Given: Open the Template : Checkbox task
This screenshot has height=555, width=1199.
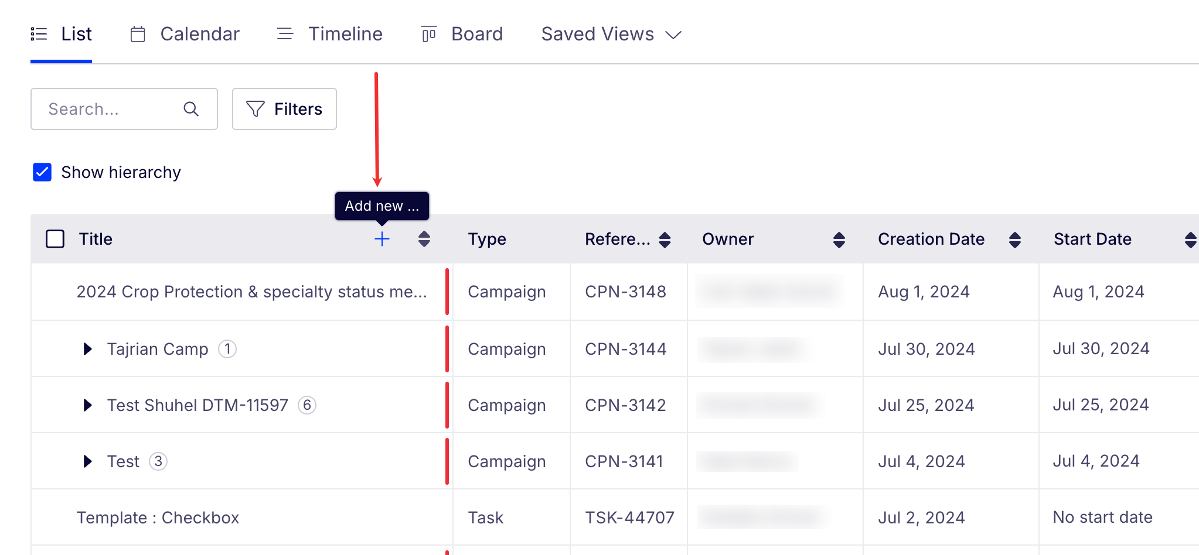Looking at the screenshot, I should click(158, 518).
